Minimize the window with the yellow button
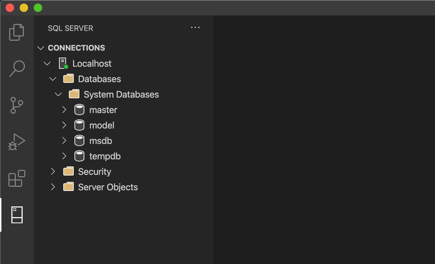Image resolution: width=435 pixels, height=264 pixels. pos(24,8)
